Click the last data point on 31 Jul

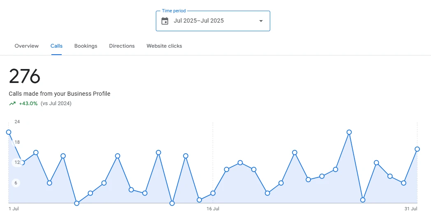pos(417,149)
